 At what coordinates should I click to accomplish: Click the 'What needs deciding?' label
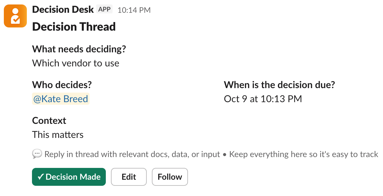79,49
